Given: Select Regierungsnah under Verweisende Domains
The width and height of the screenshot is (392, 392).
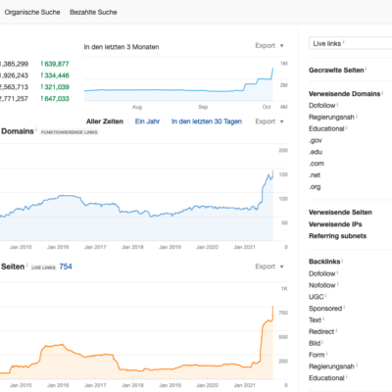Looking at the screenshot, I should click(x=331, y=118).
